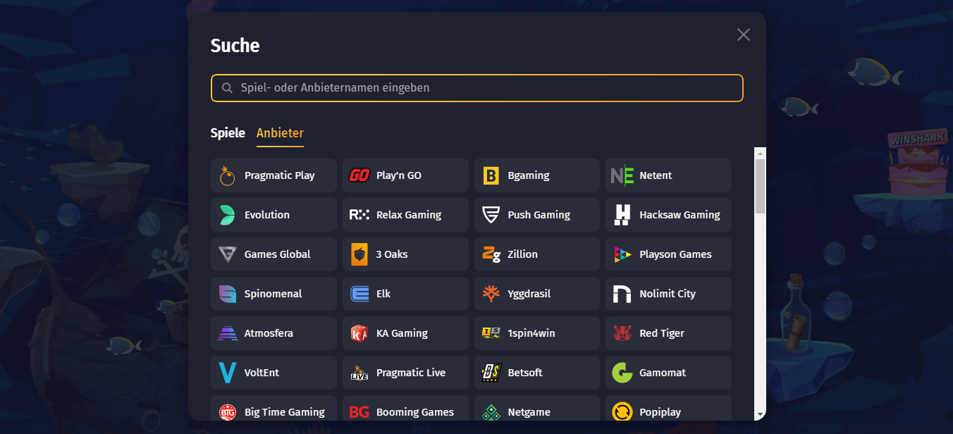Click the Pragmatic Live logo icon

[x=359, y=373]
